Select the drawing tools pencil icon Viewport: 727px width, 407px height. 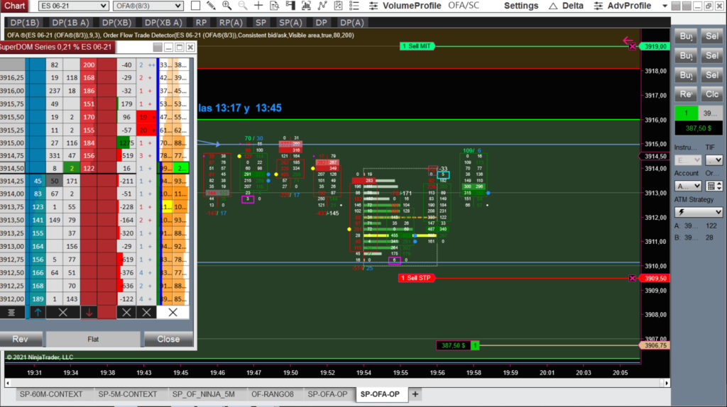point(211,6)
